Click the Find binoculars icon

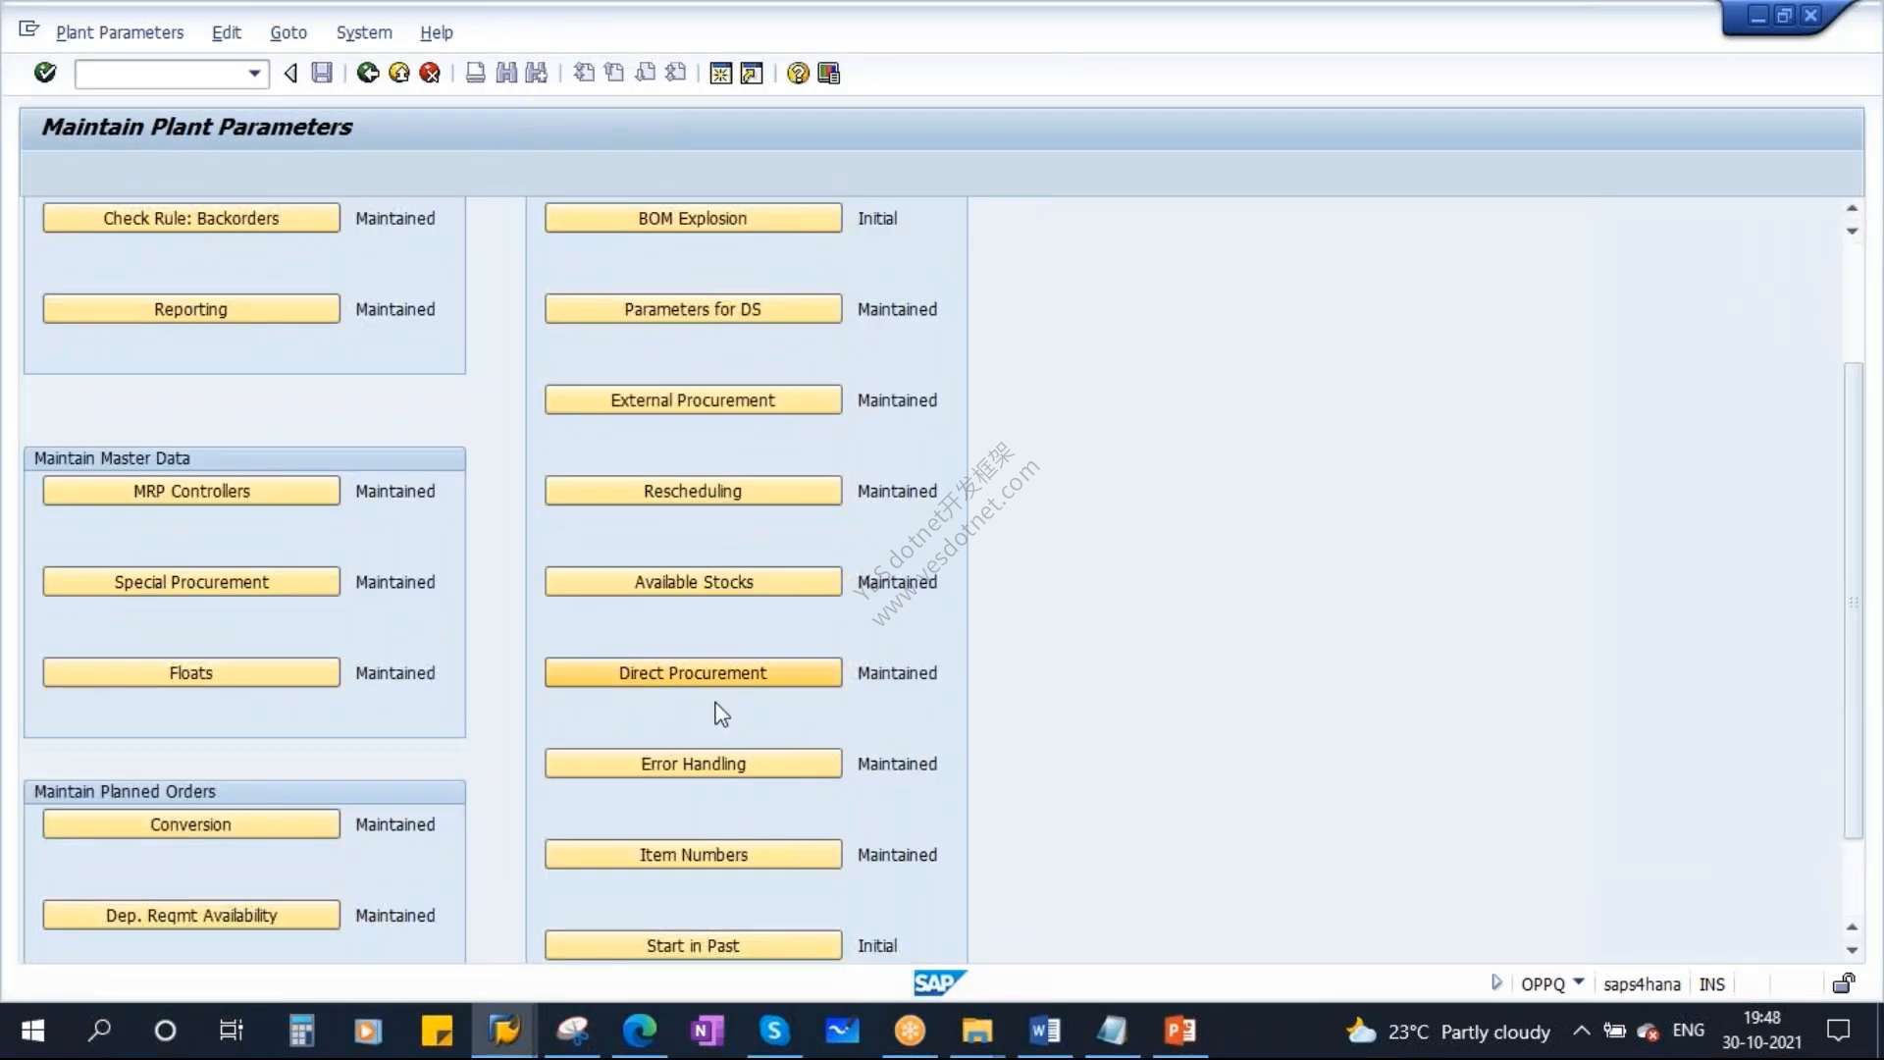tap(506, 73)
